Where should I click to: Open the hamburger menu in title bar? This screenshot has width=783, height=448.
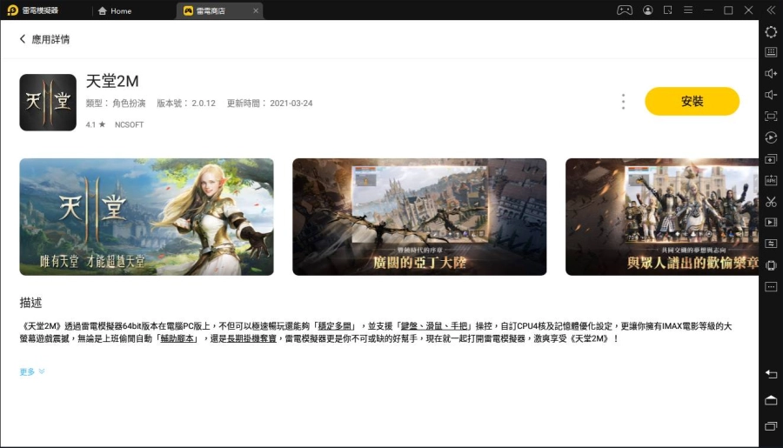point(688,10)
